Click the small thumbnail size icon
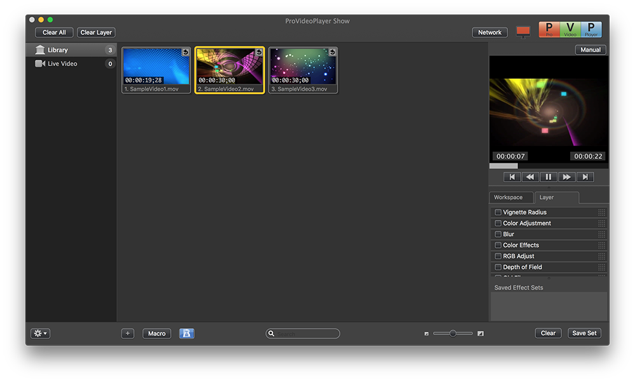635x382 pixels. tap(427, 333)
